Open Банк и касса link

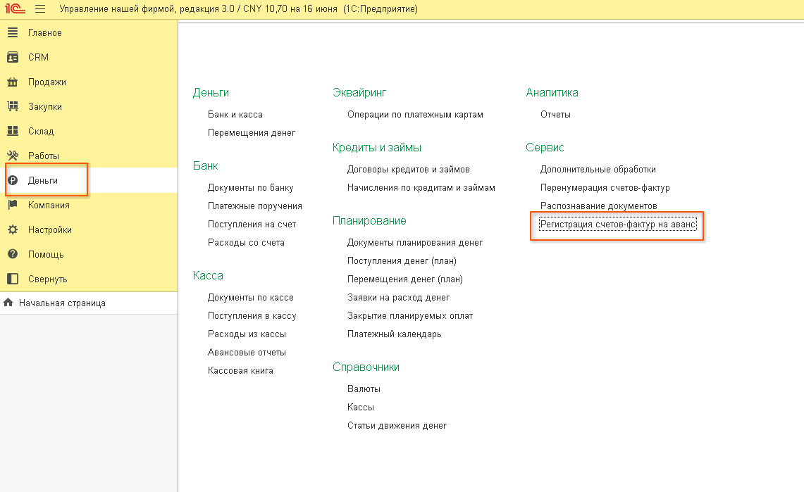[235, 114]
